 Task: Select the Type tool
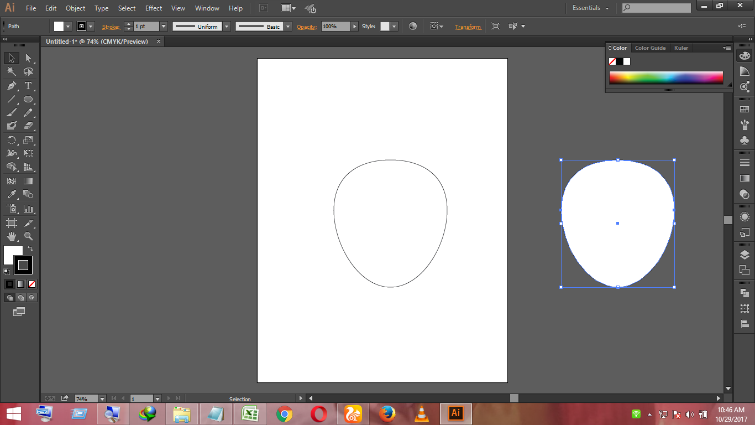[28, 86]
